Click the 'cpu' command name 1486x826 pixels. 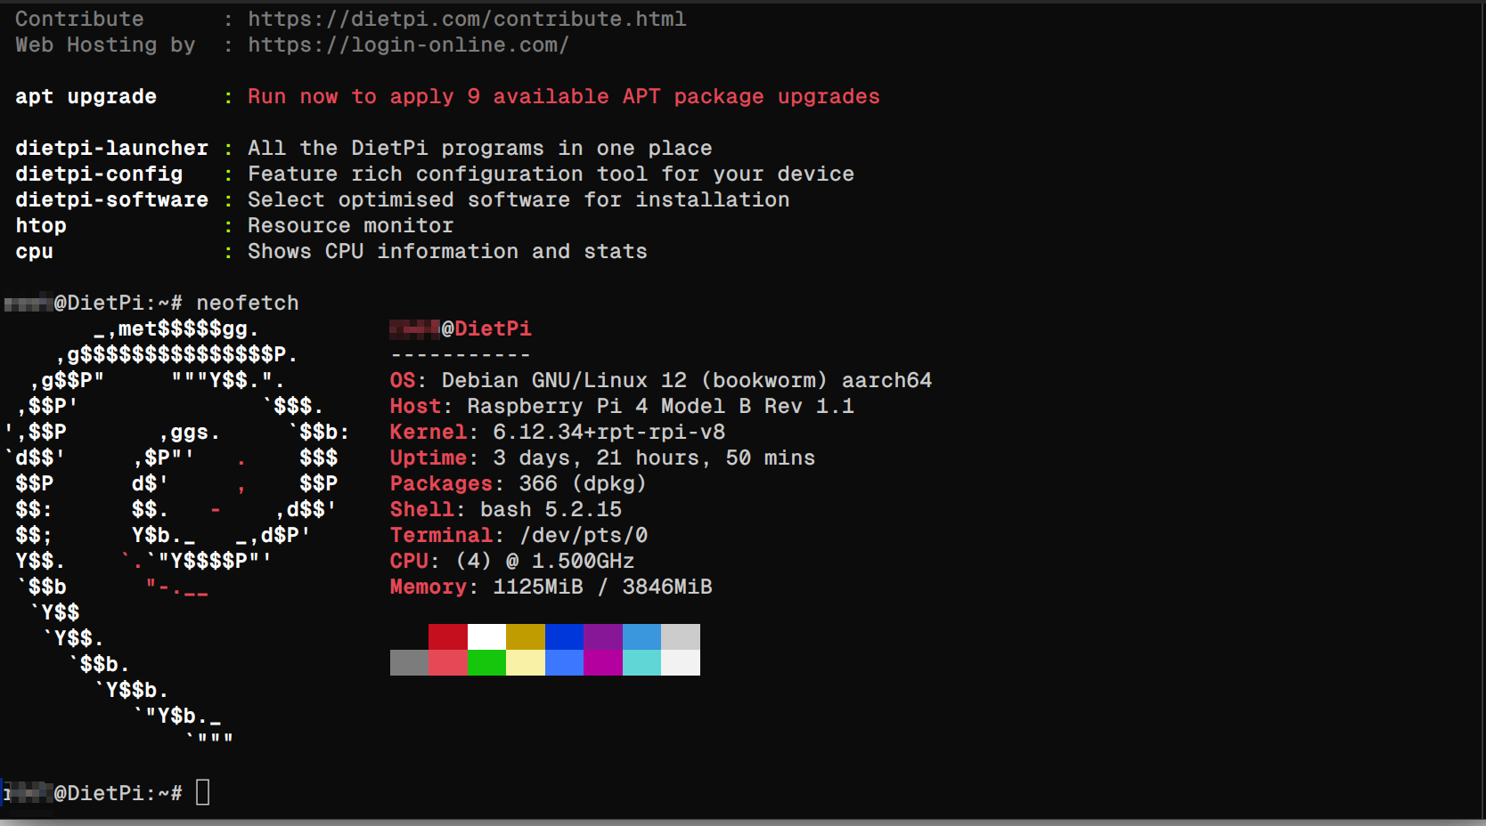(x=34, y=251)
